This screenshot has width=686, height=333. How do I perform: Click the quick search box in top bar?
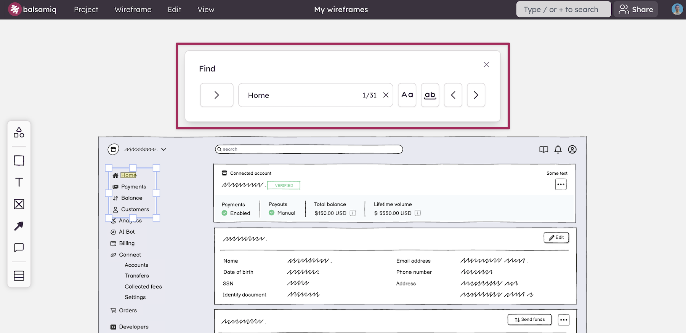[x=564, y=10]
